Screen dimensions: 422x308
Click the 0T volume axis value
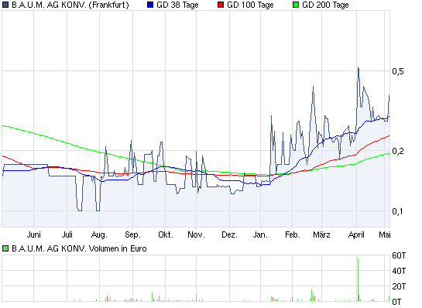[x=396, y=302]
